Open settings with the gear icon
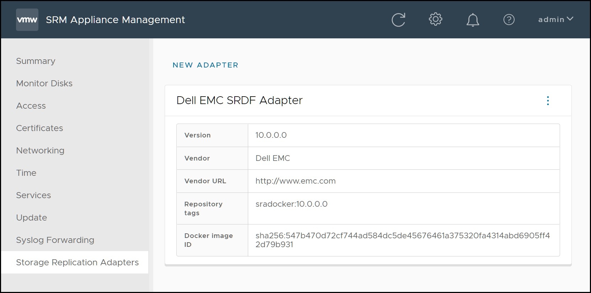This screenshot has height=293, width=591. point(435,19)
